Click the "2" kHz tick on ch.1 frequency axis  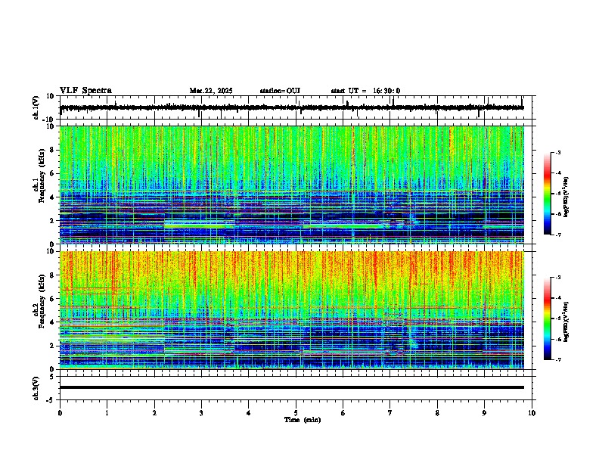(52, 221)
